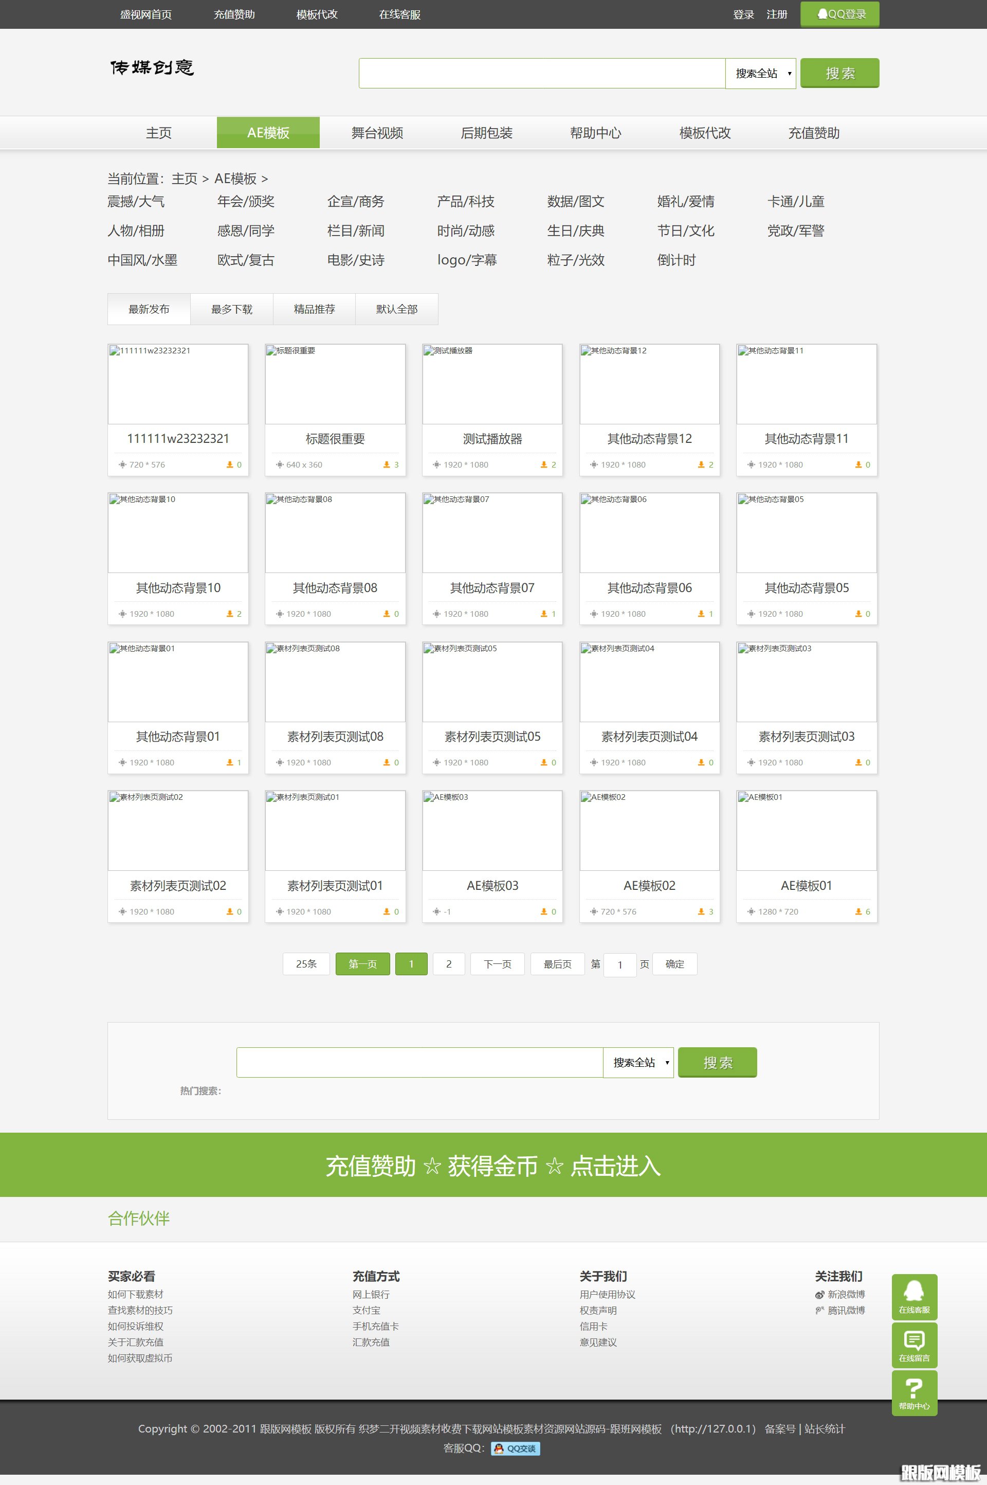Viewport: 987px width, 1485px height.
Task: Open the 主页 menu item in navigation
Action: [159, 132]
